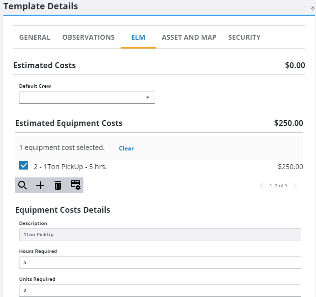Add a new equipment cost with plus icon

[40, 185]
